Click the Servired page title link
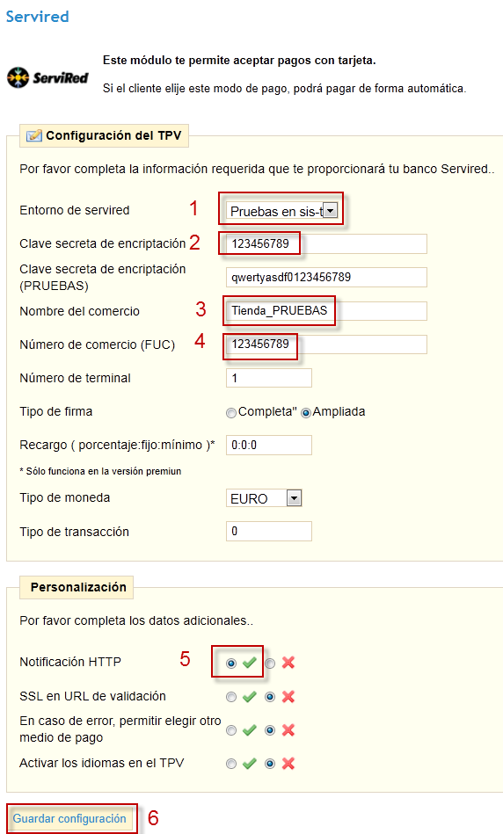503x834 pixels. click(x=37, y=17)
